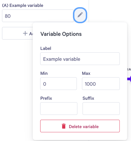
Task: Click the Min caption text
Action: (44, 73)
